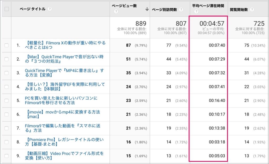Open help icon under ページビュー数 header
This screenshot has width=269, height=164.
point(116,11)
